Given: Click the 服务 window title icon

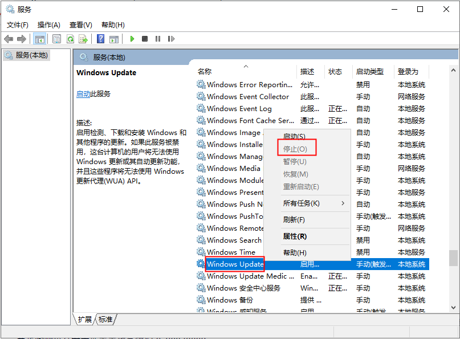Looking at the screenshot, I should coord(10,9).
